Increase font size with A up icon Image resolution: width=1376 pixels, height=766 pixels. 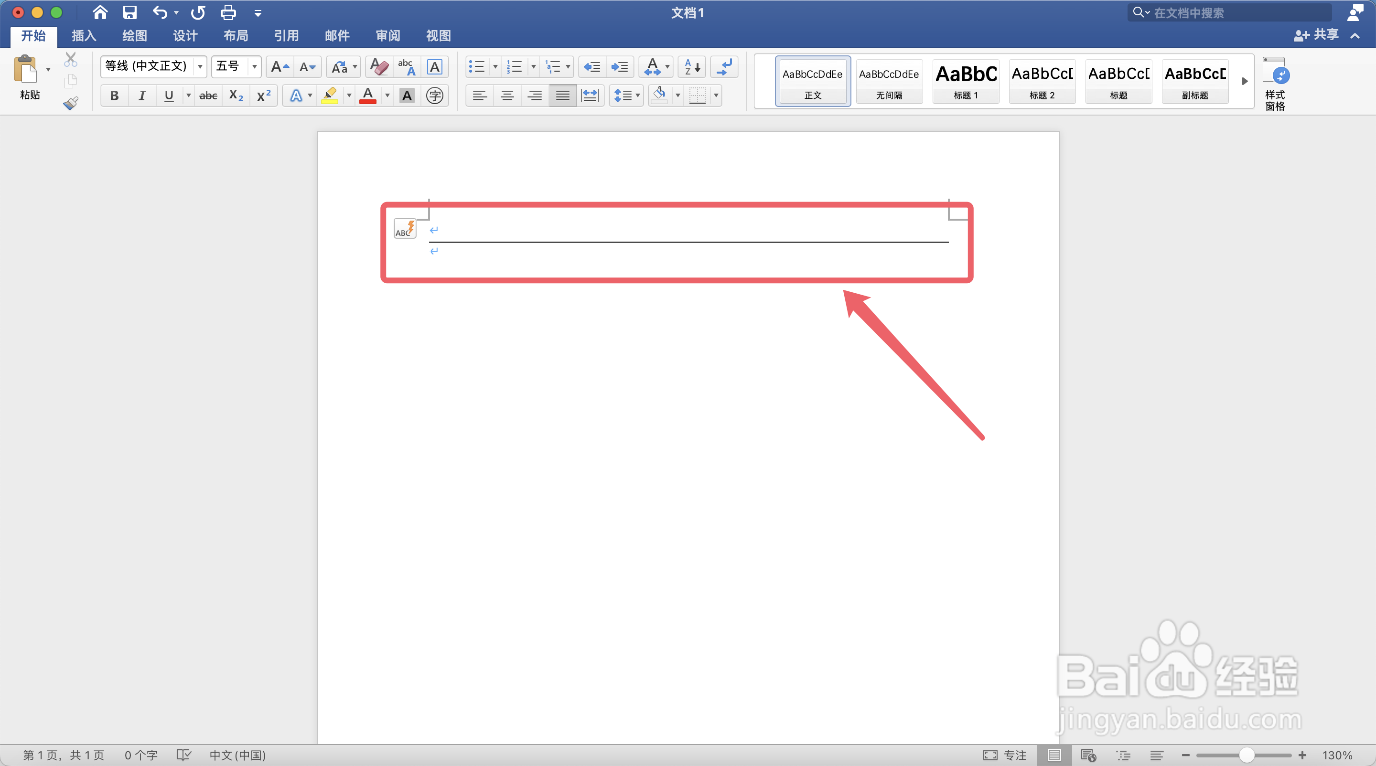279,67
